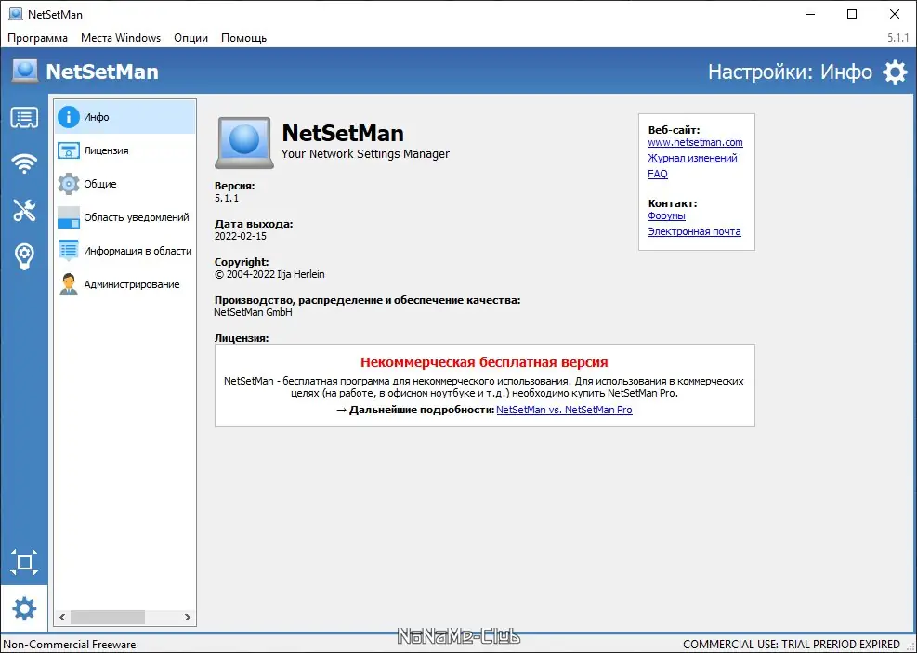Click the gear icon beside Настройки: Инфо
Image resolution: width=917 pixels, height=653 pixels.
pyautogui.click(x=895, y=72)
